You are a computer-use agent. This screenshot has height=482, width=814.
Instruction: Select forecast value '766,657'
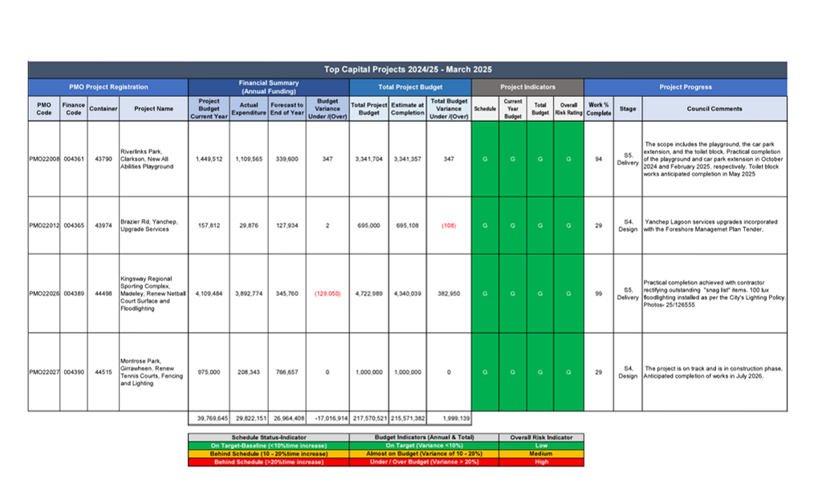click(287, 372)
